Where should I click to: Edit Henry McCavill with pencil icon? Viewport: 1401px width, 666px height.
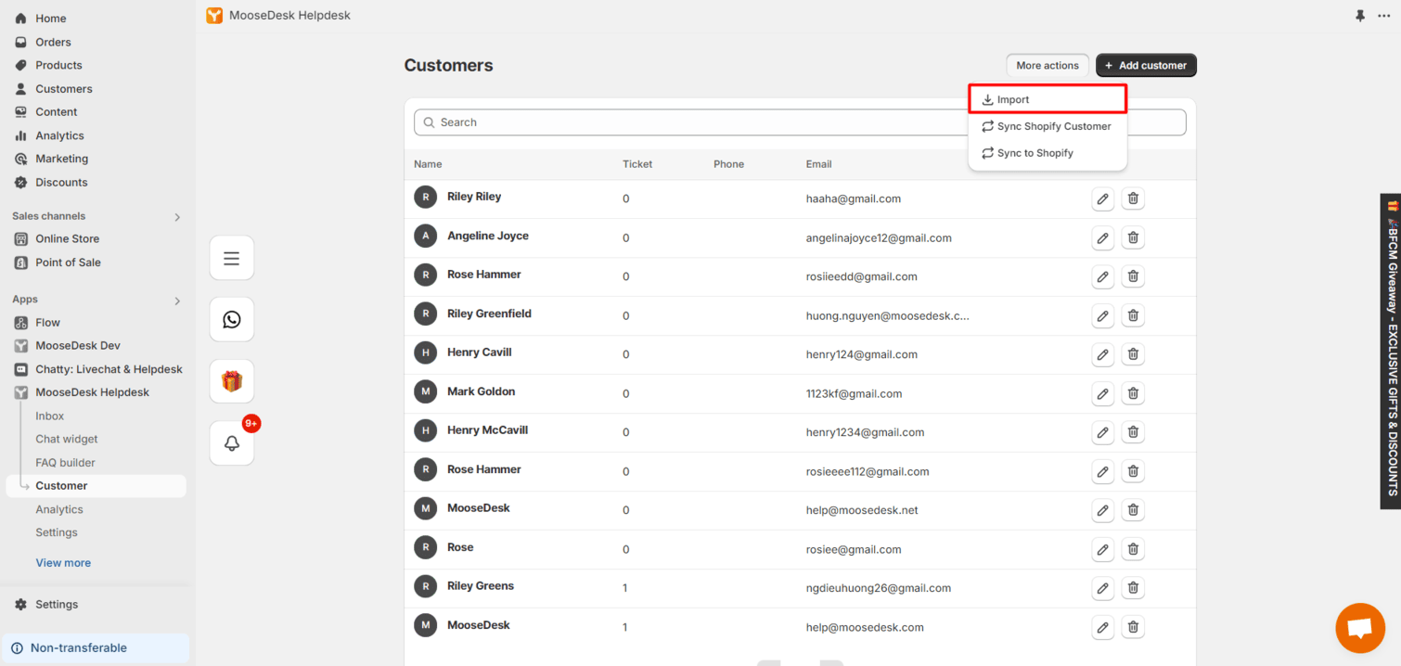(x=1102, y=432)
